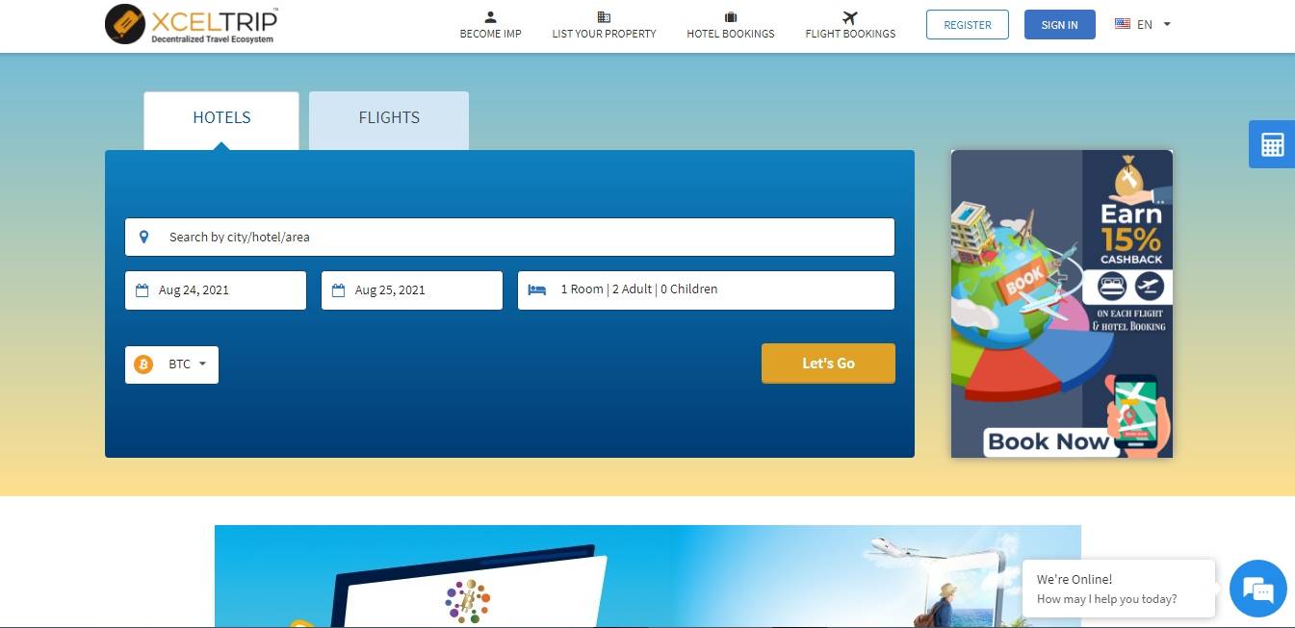1295x628 pixels.
Task: Open the live chat bubble icon
Action: click(1258, 589)
